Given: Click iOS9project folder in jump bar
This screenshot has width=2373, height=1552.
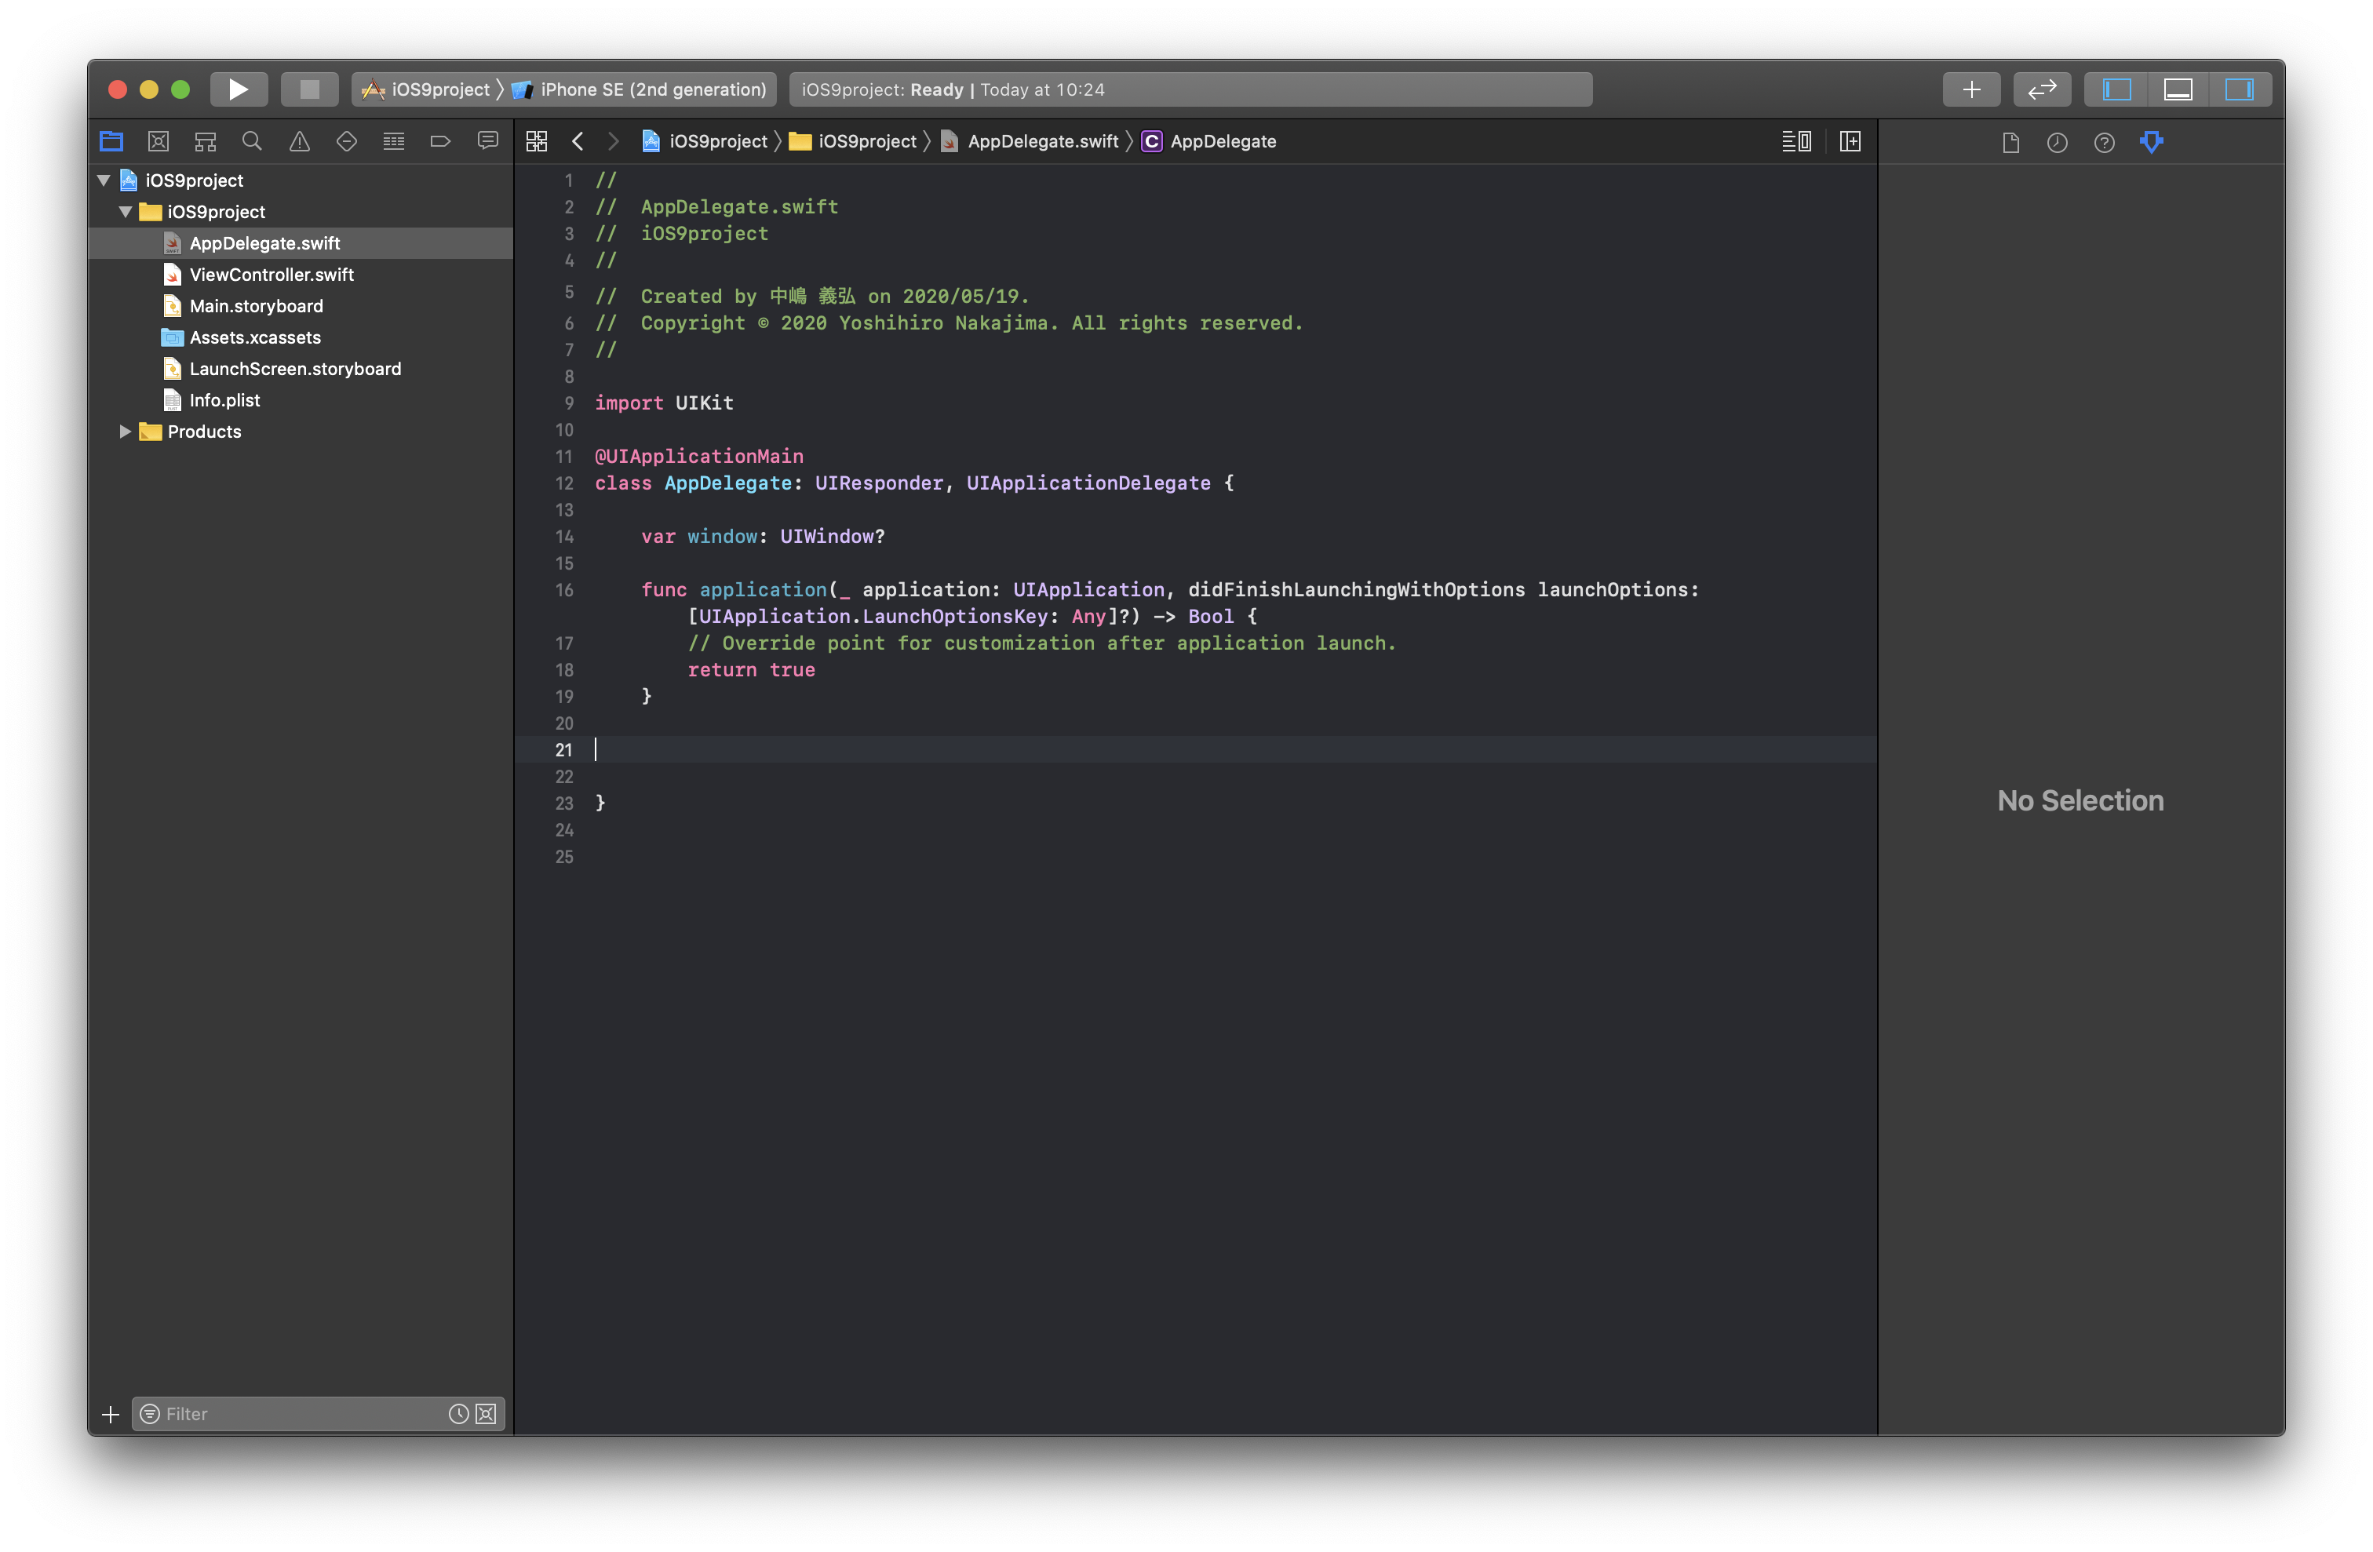Looking at the screenshot, I should click(x=854, y=141).
